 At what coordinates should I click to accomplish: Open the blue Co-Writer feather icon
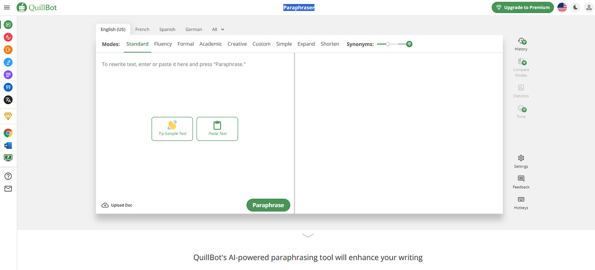(x=8, y=62)
